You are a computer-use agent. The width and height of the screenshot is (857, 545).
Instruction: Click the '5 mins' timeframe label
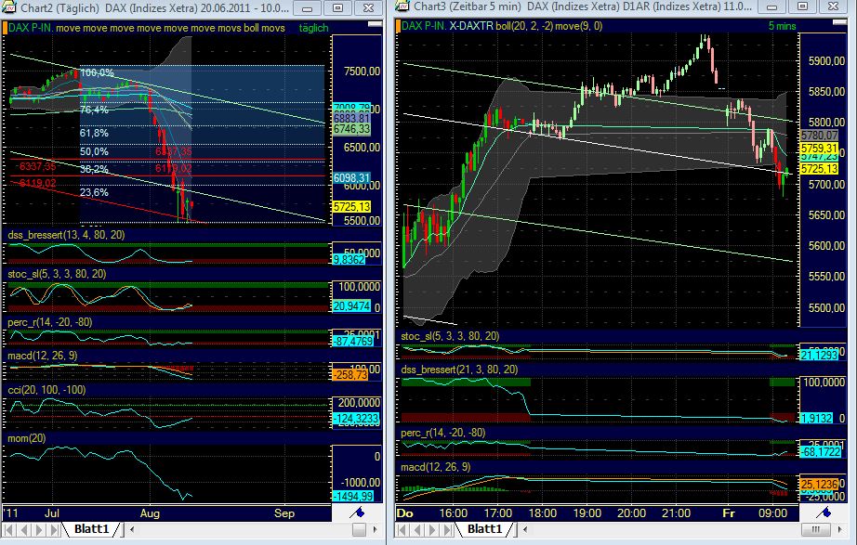click(x=782, y=26)
